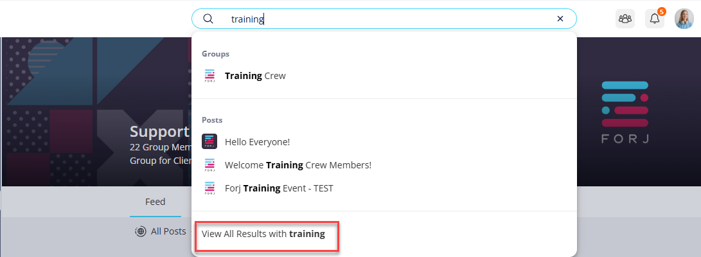Open the Hello Everyone! post result

tap(384, 142)
